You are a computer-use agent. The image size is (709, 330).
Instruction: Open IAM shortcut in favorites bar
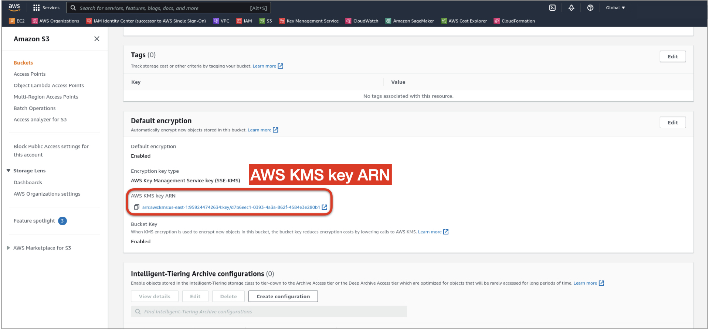(x=244, y=21)
